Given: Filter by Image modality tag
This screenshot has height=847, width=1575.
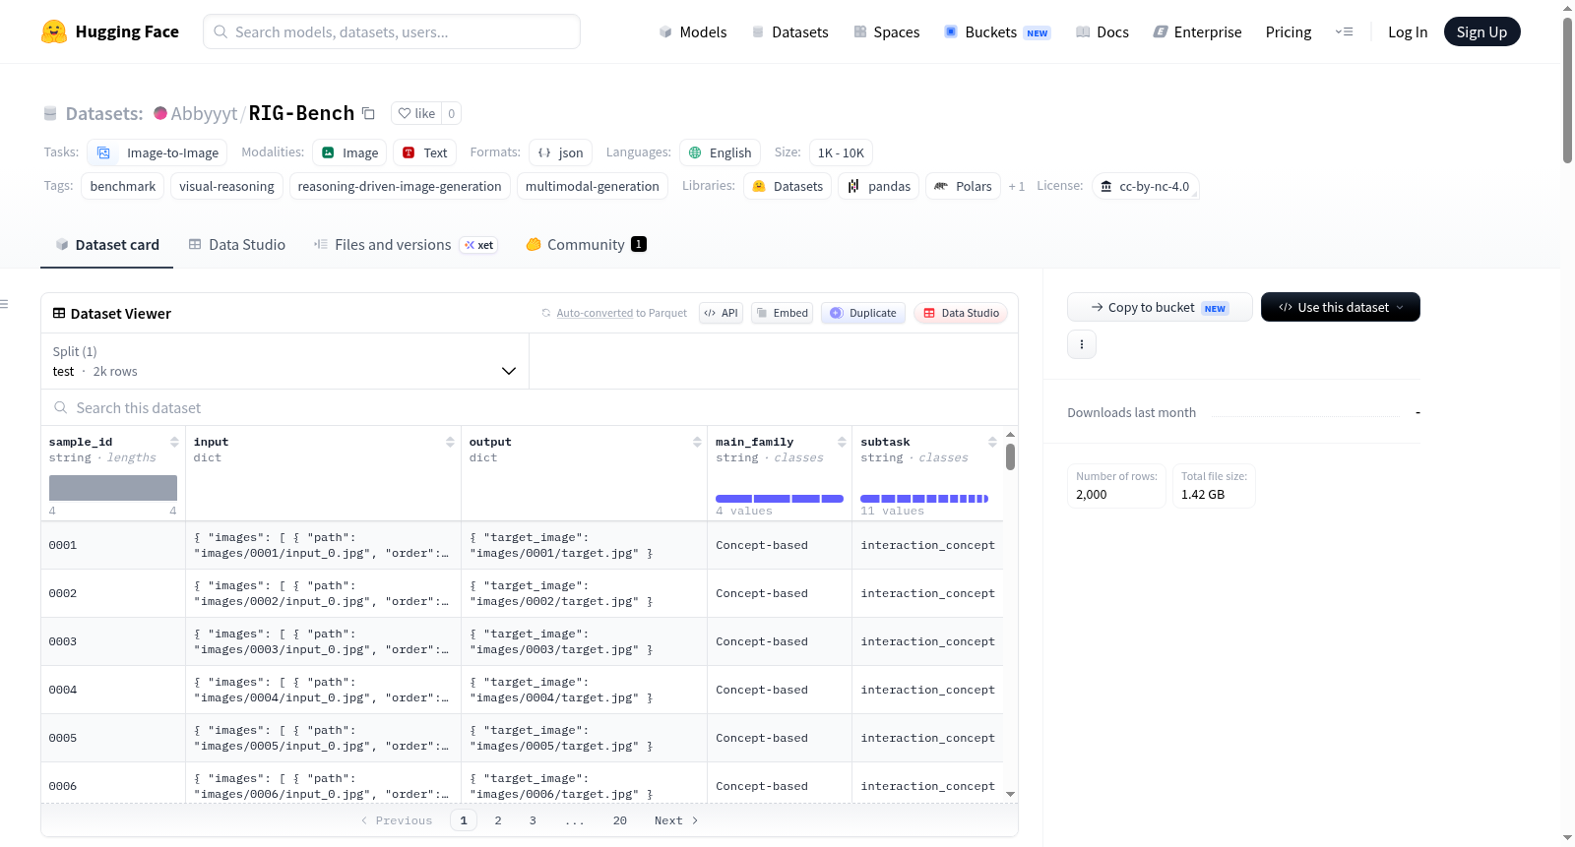Looking at the screenshot, I should 348,152.
